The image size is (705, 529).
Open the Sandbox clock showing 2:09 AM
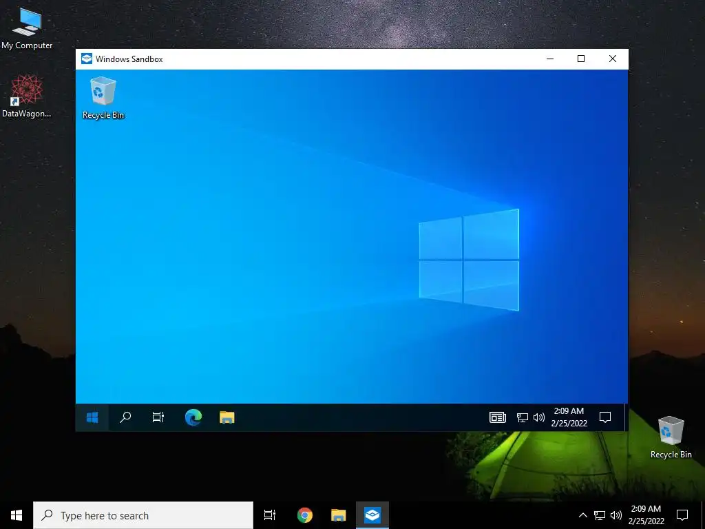(569, 417)
